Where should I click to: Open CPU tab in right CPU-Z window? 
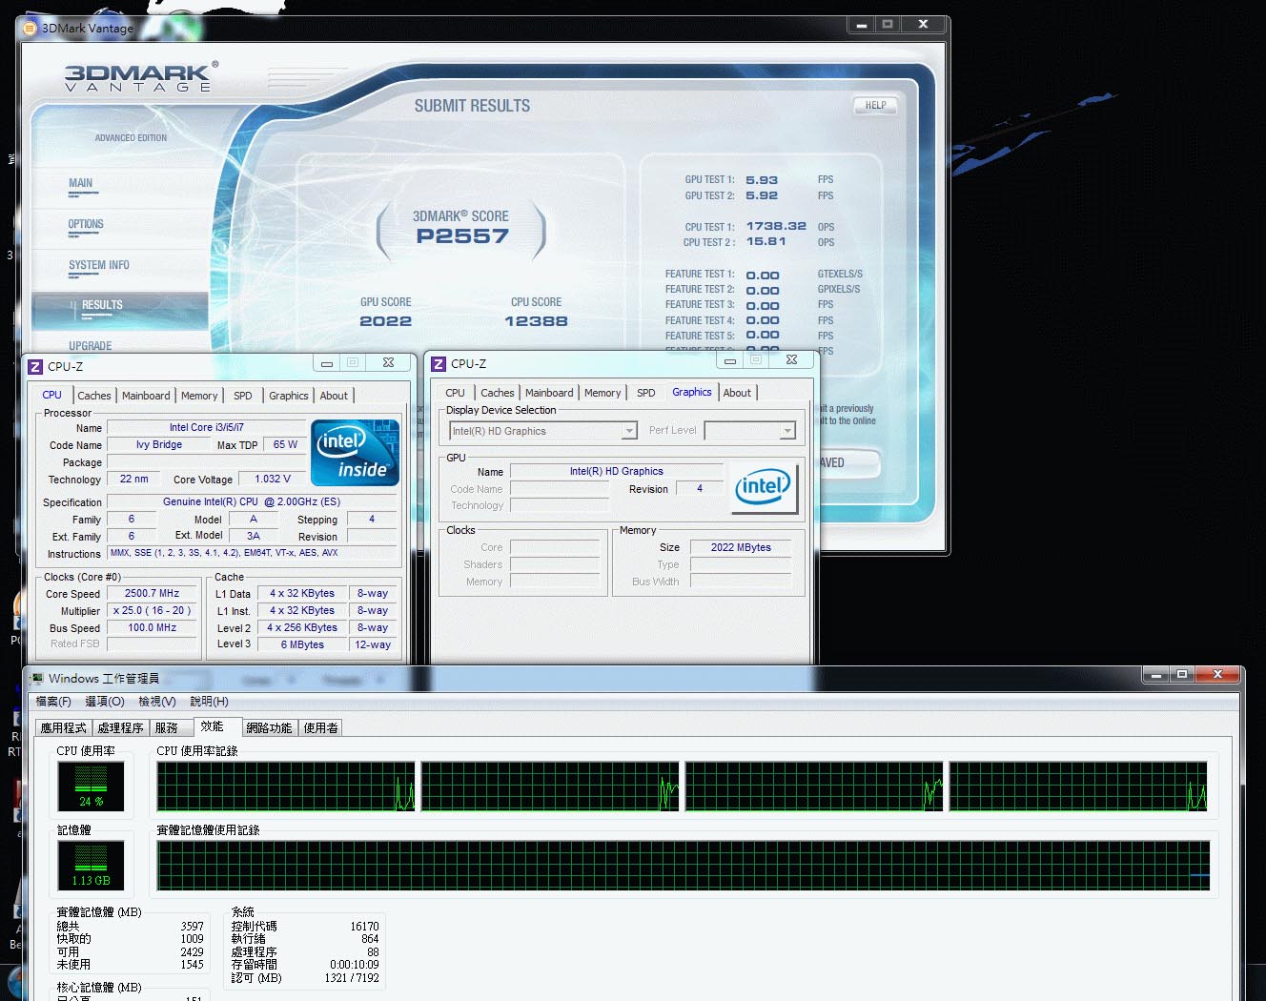(x=456, y=393)
